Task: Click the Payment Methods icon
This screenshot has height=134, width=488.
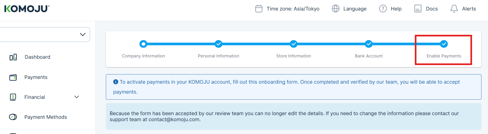Action: tap(13, 117)
